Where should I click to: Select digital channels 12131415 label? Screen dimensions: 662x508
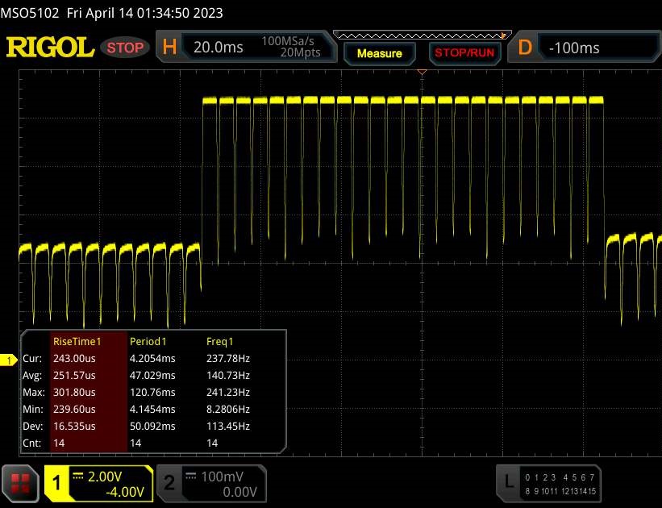pos(579,491)
